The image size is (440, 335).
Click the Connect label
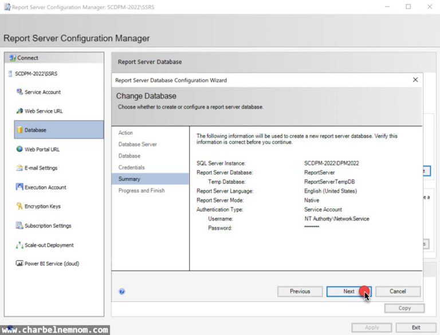(27, 58)
